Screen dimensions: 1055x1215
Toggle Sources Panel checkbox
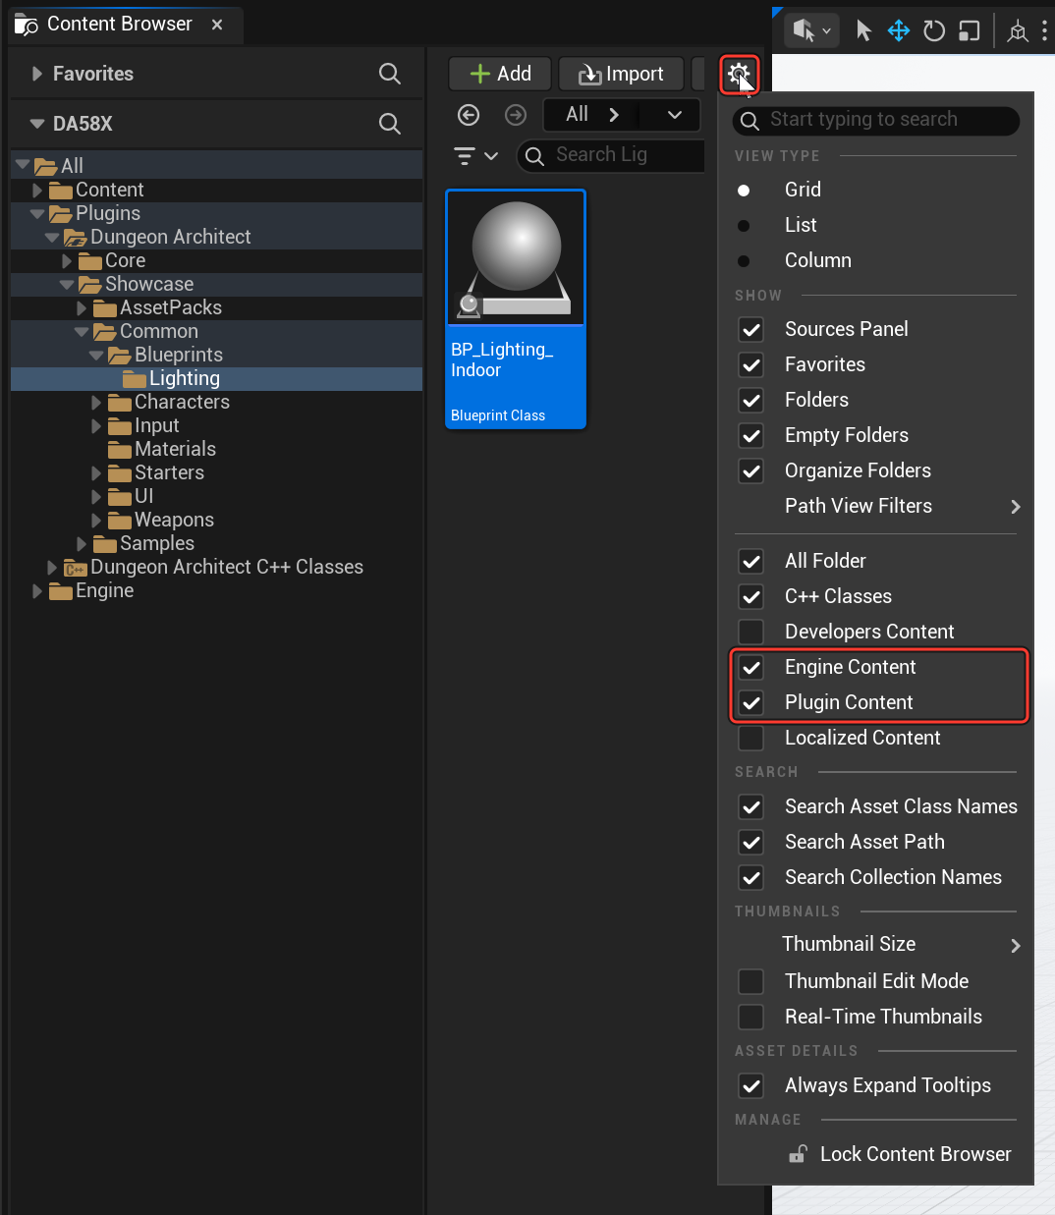click(751, 329)
